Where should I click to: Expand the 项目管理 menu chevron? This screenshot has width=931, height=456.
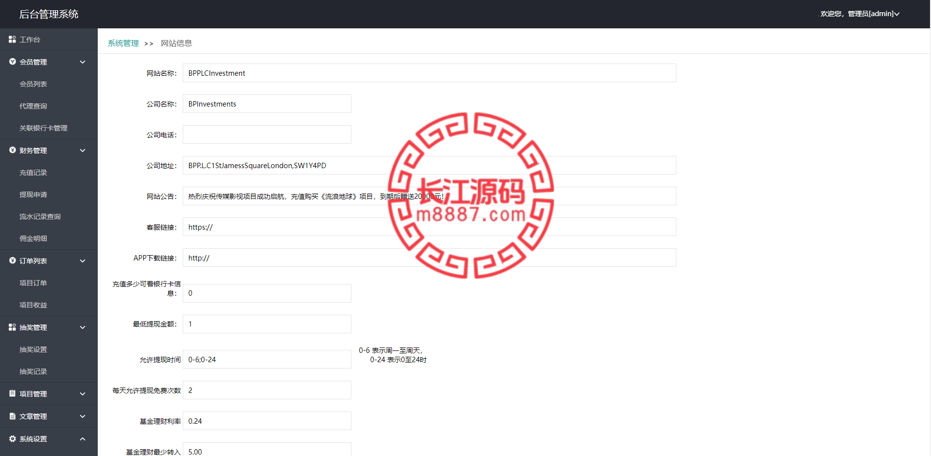(83, 394)
